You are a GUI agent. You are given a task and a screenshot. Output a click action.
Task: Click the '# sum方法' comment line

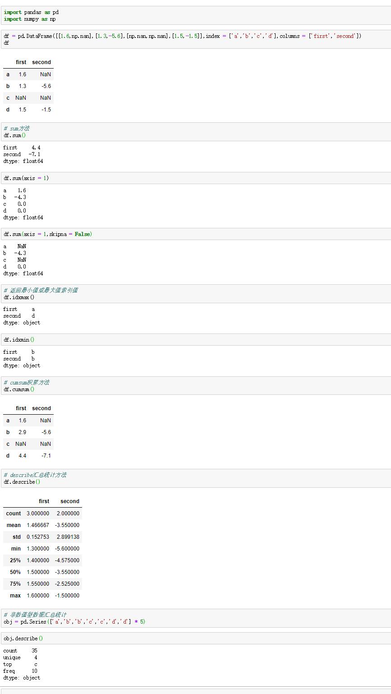point(17,129)
